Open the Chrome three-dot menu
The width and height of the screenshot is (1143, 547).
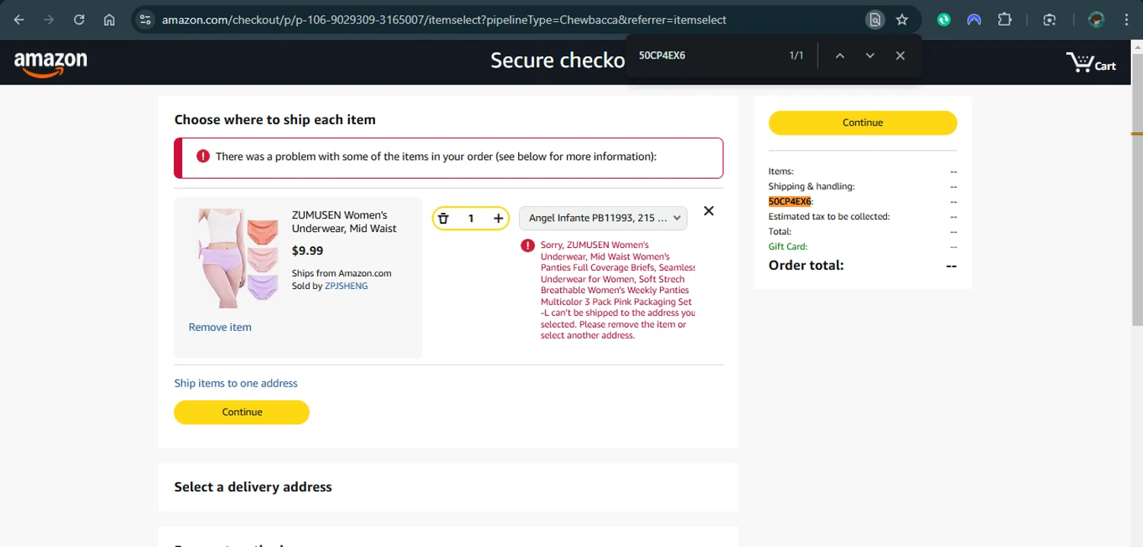click(x=1126, y=20)
